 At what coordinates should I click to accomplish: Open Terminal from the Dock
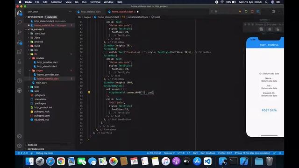click(233, 161)
